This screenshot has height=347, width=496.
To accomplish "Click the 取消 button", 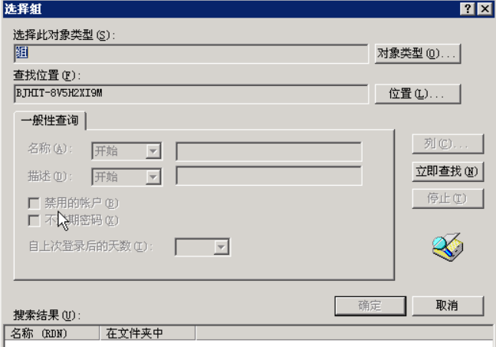I will click(448, 306).
